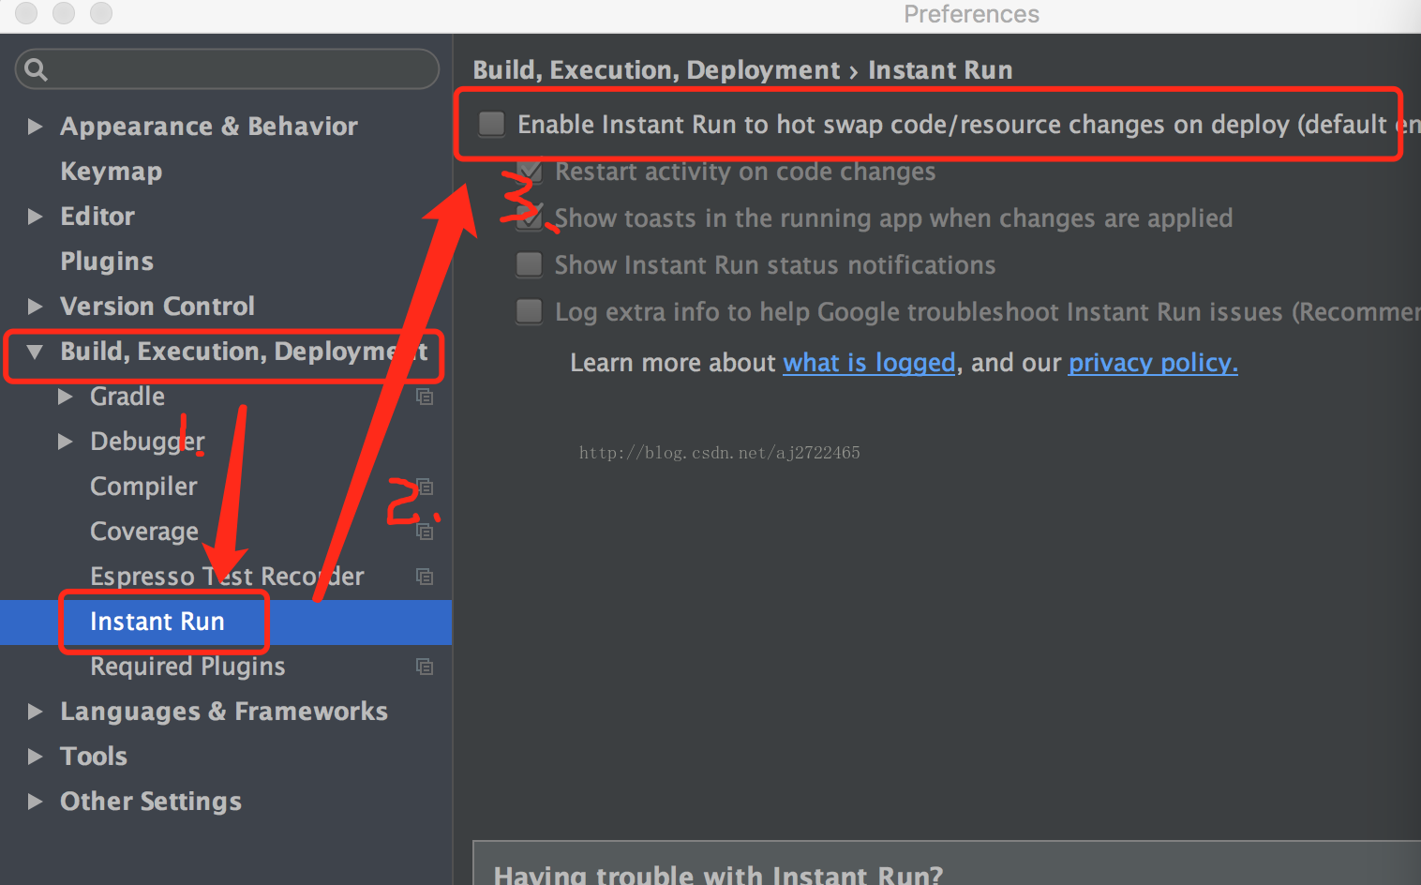The image size is (1421, 885).
Task: Click project-level icon beside Espresso Test Recorder
Action: (x=425, y=577)
